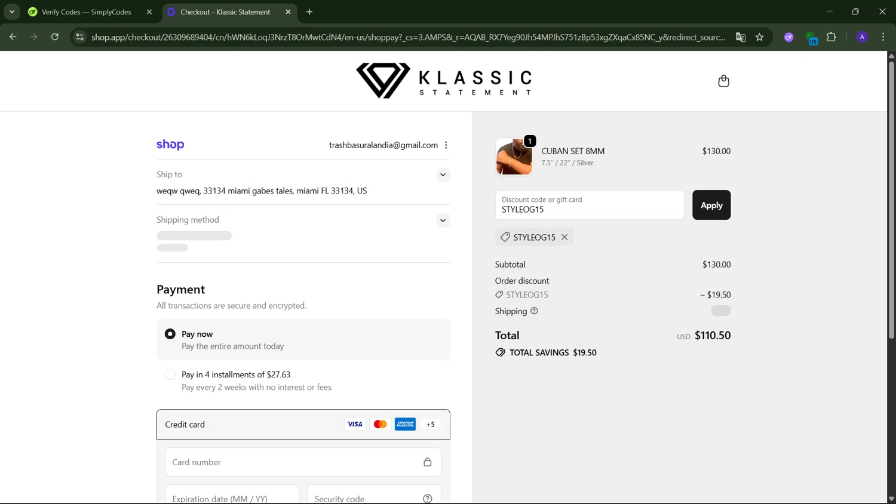Focus the Expiration date field

(232, 494)
